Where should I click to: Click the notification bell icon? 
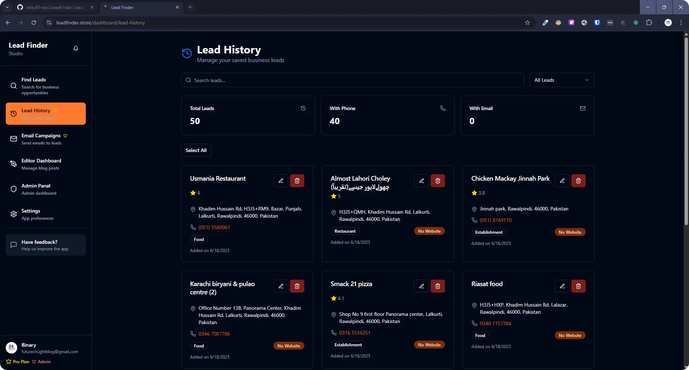click(76, 48)
